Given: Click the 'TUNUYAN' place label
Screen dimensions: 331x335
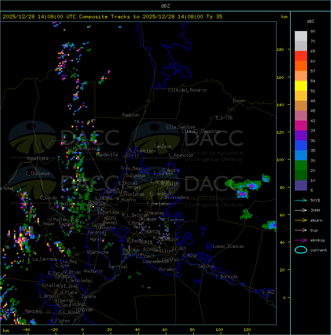Looking at the screenshot, I should pos(84,310).
